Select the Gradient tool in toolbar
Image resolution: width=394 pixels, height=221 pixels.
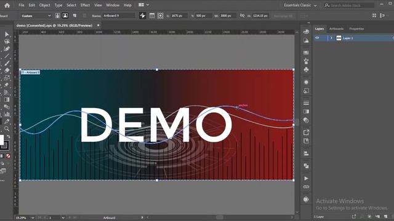click(7, 99)
